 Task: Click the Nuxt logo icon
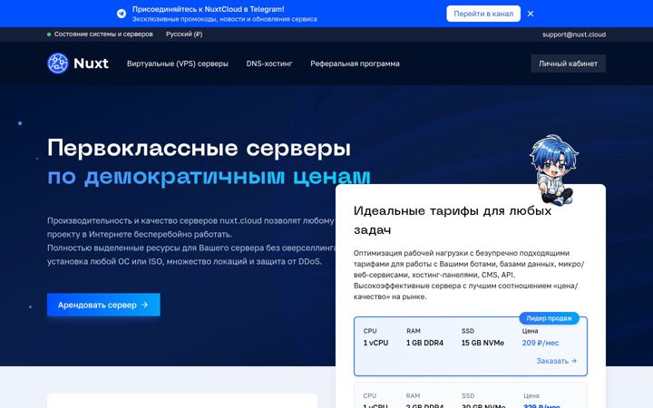tap(57, 63)
